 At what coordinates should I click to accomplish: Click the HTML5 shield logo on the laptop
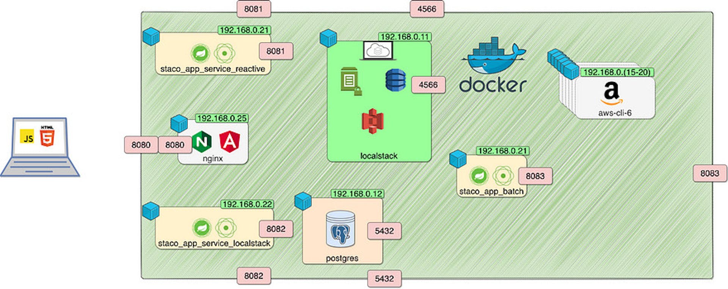click(47, 136)
